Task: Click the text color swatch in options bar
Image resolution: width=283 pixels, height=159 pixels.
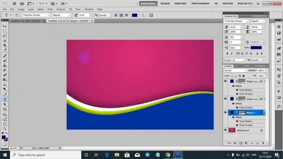Action: pos(134,15)
